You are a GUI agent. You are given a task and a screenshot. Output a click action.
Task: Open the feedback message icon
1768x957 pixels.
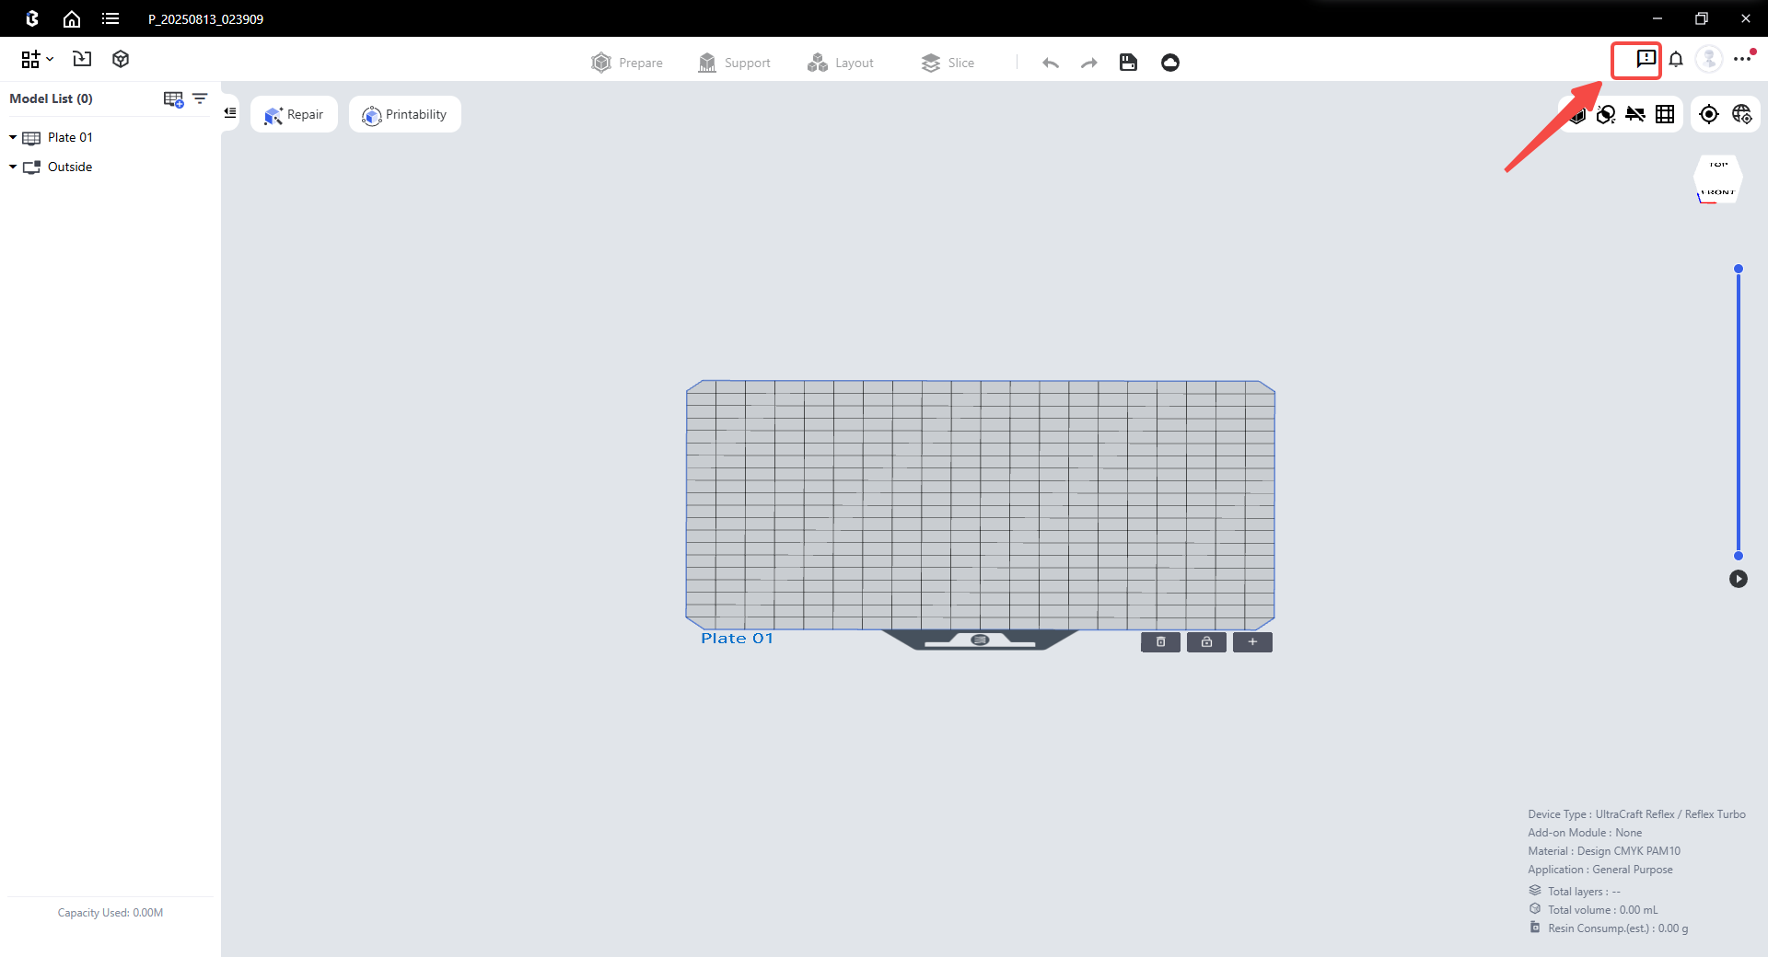pos(1646,60)
